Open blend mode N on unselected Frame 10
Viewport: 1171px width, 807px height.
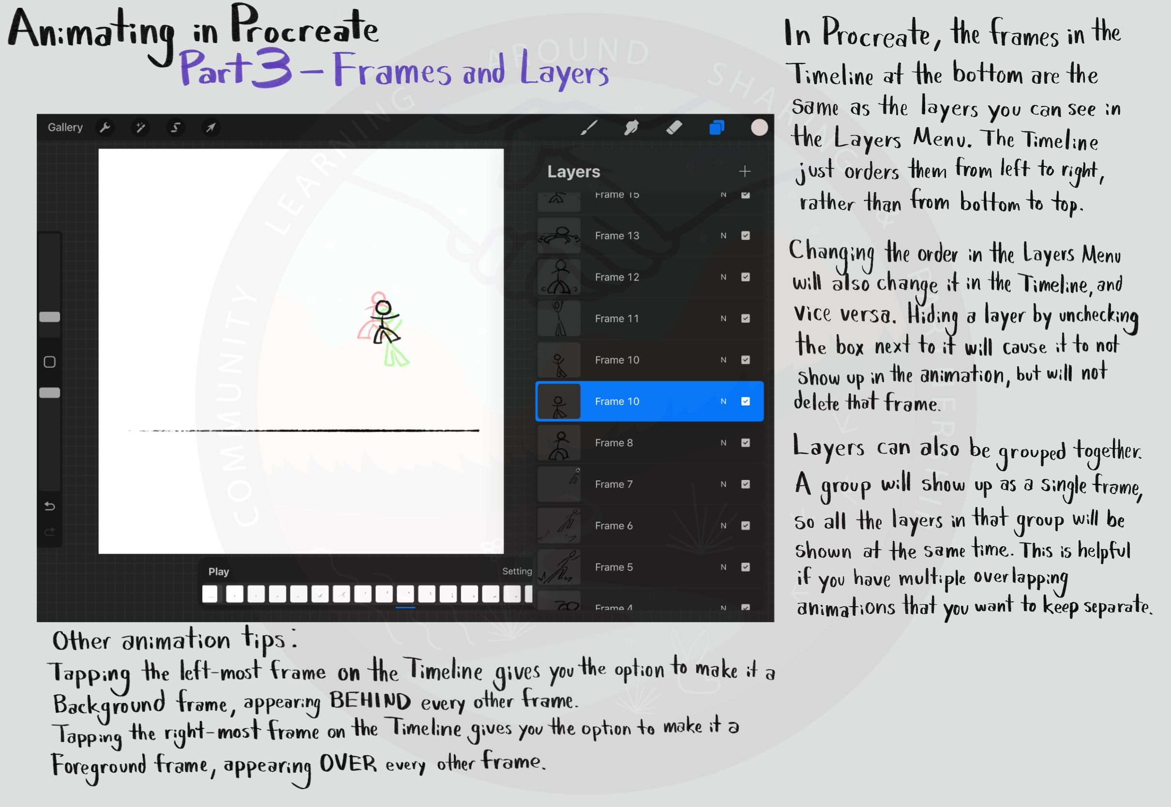[723, 360]
